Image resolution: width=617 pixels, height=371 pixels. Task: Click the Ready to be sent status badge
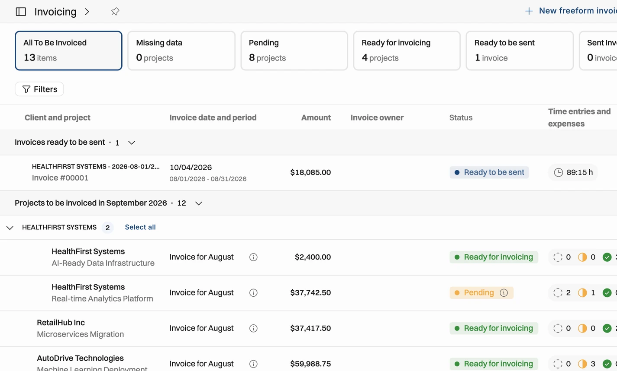pos(489,172)
